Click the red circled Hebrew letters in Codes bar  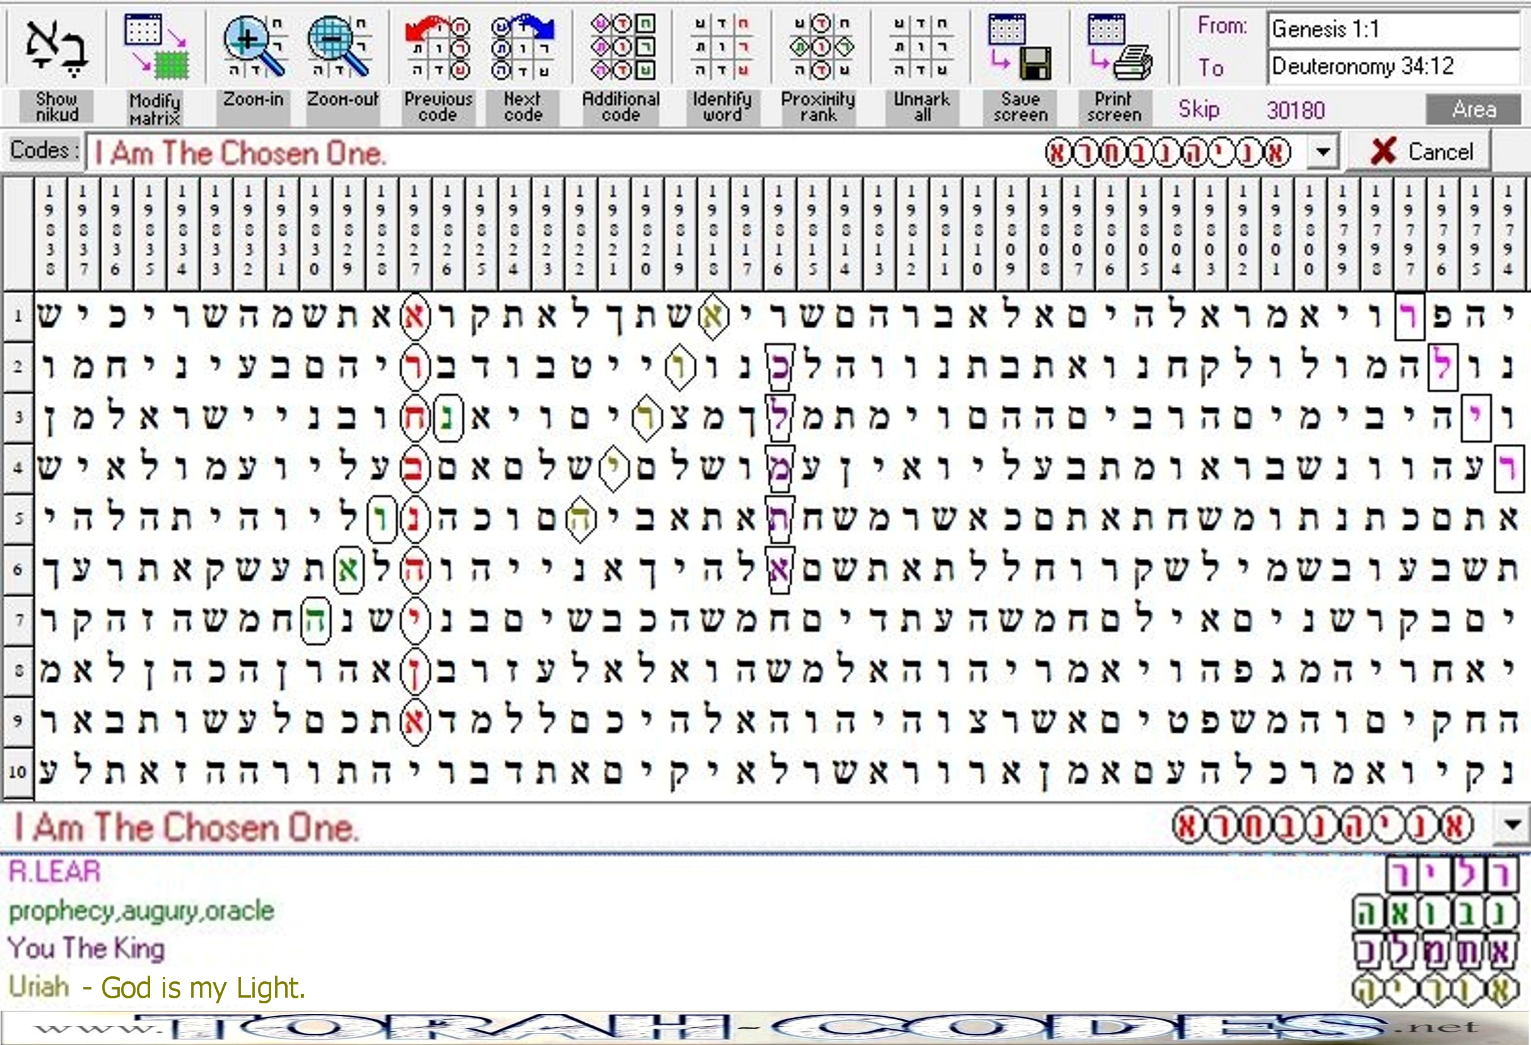click(x=1168, y=153)
